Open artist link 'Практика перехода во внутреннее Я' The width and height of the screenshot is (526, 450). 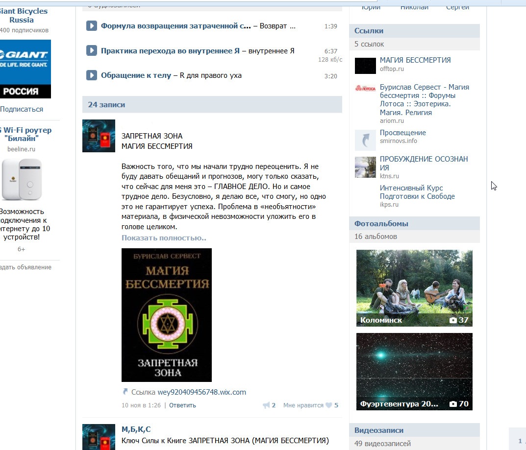[x=170, y=50]
